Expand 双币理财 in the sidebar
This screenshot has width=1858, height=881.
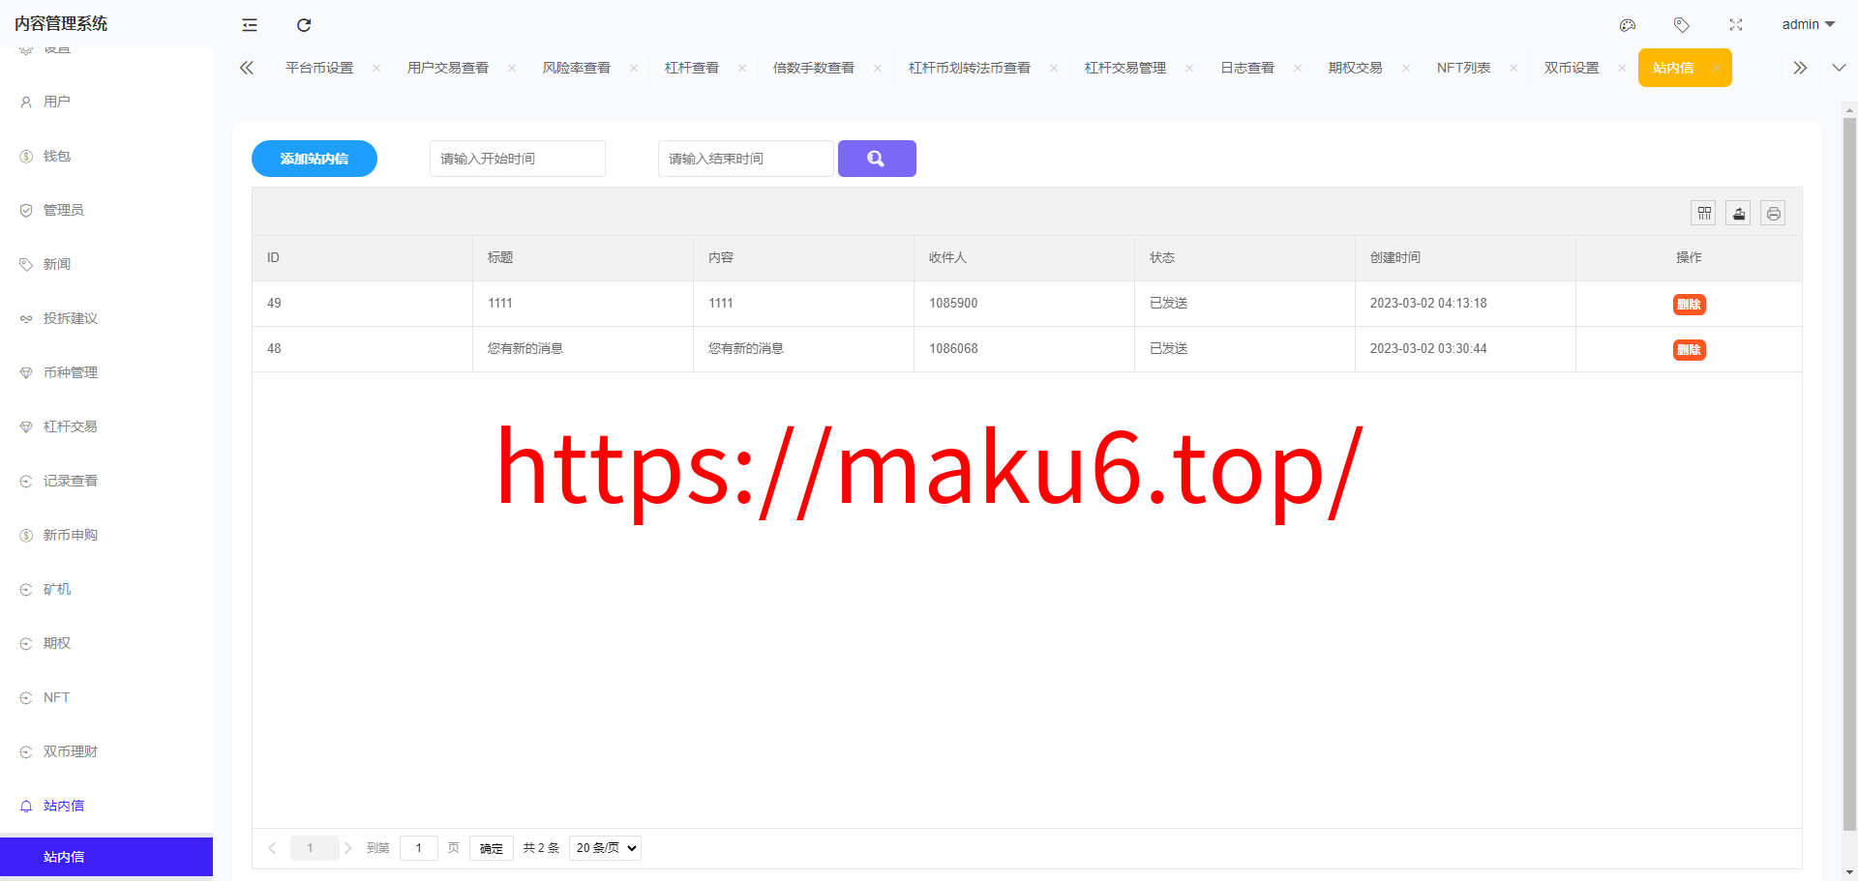[106, 751]
